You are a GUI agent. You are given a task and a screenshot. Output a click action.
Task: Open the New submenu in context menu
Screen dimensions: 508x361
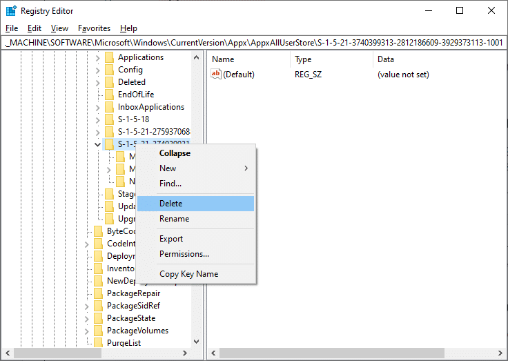tap(196, 168)
